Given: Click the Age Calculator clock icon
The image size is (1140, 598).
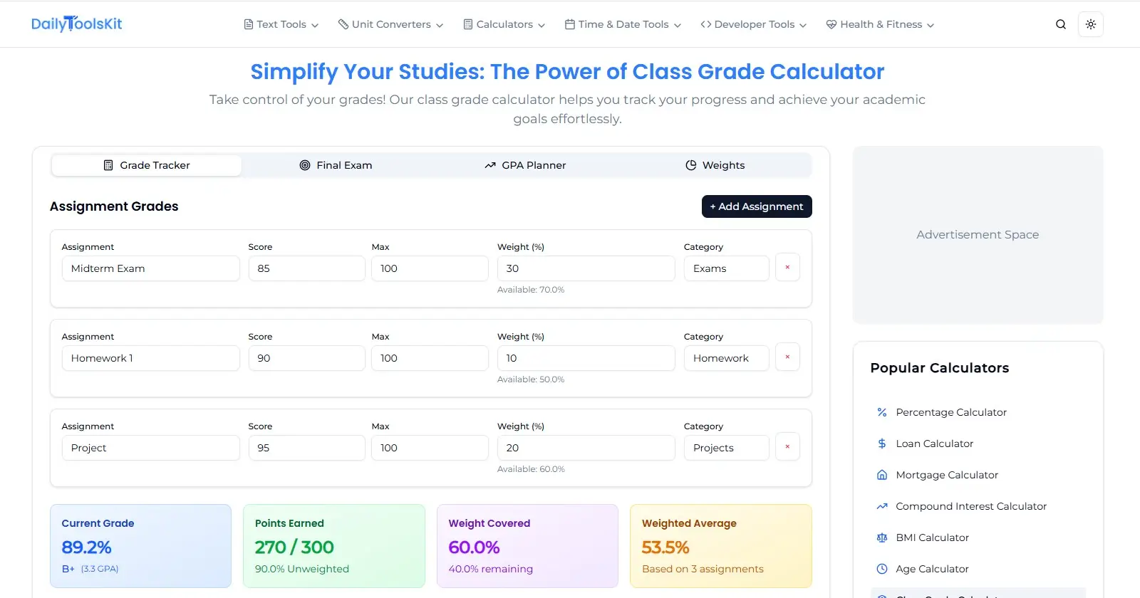Looking at the screenshot, I should click(882, 568).
